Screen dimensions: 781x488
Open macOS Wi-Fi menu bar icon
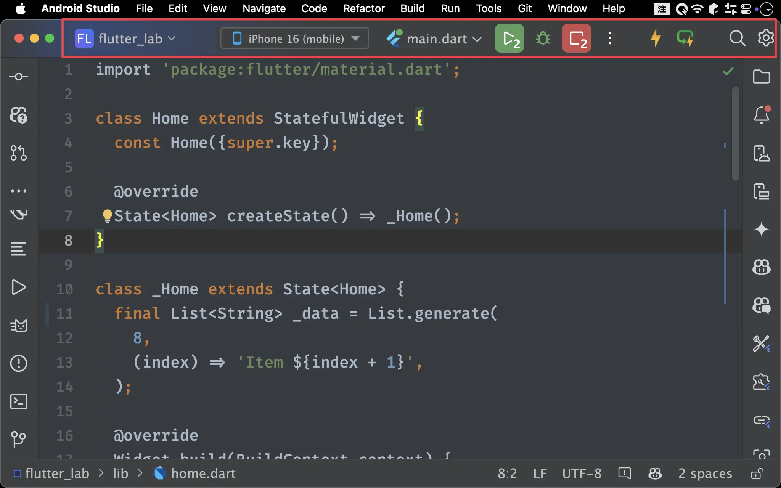tap(697, 8)
